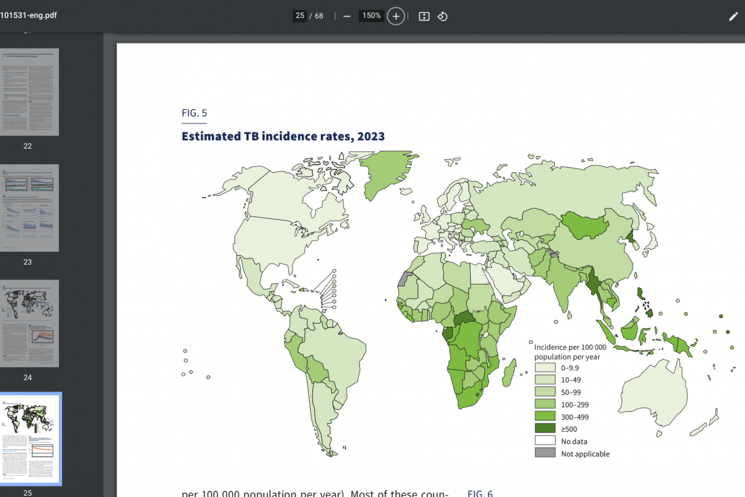745x497 pixels.
Task: Click the white No data legend box
Action: pyautogui.click(x=545, y=441)
